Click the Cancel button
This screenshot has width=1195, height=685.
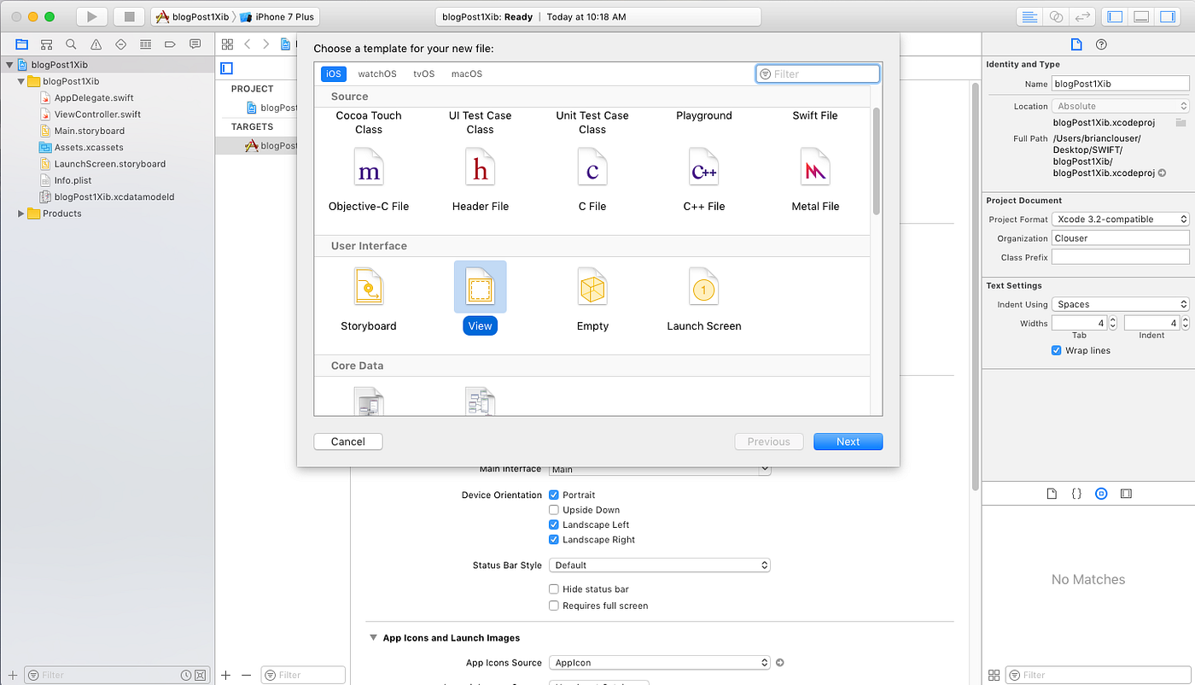348,442
